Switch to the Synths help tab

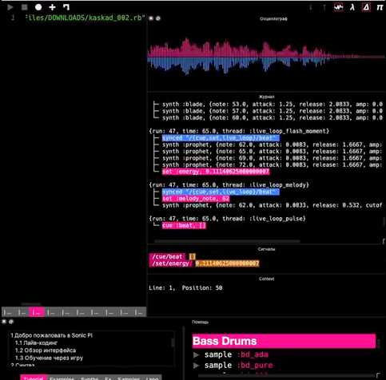pos(90,378)
